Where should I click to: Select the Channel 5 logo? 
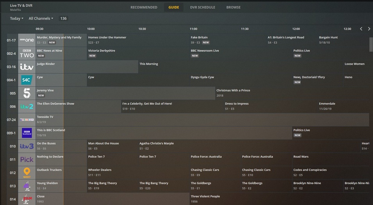pos(27,93)
